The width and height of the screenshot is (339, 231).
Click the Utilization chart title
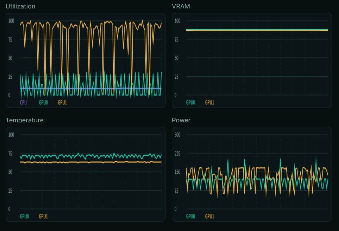(x=20, y=6)
